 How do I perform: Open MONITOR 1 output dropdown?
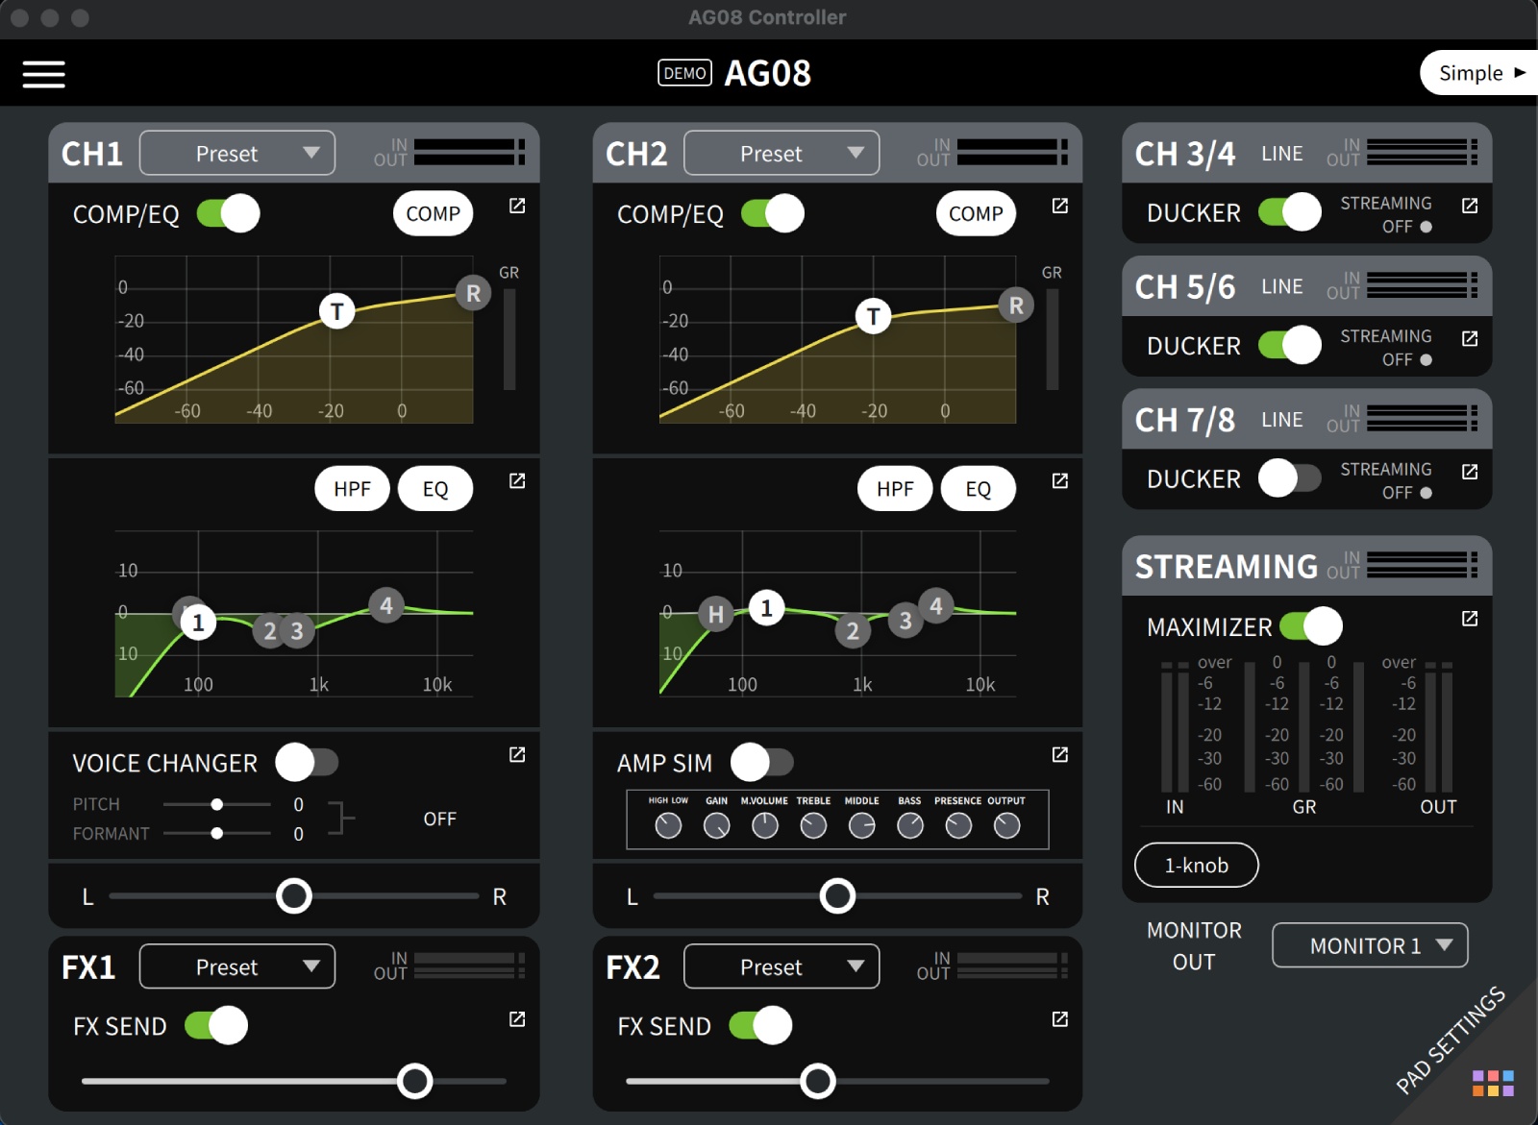(x=1370, y=945)
